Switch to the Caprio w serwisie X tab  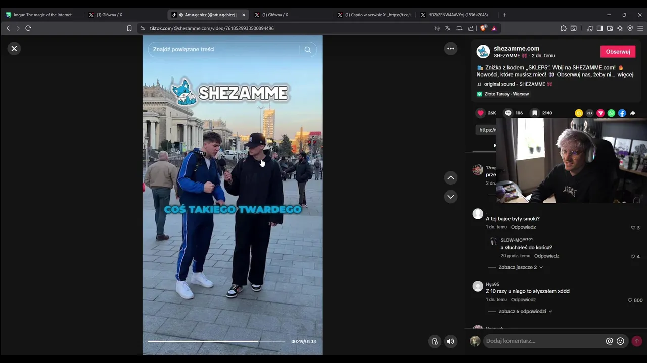click(375, 15)
